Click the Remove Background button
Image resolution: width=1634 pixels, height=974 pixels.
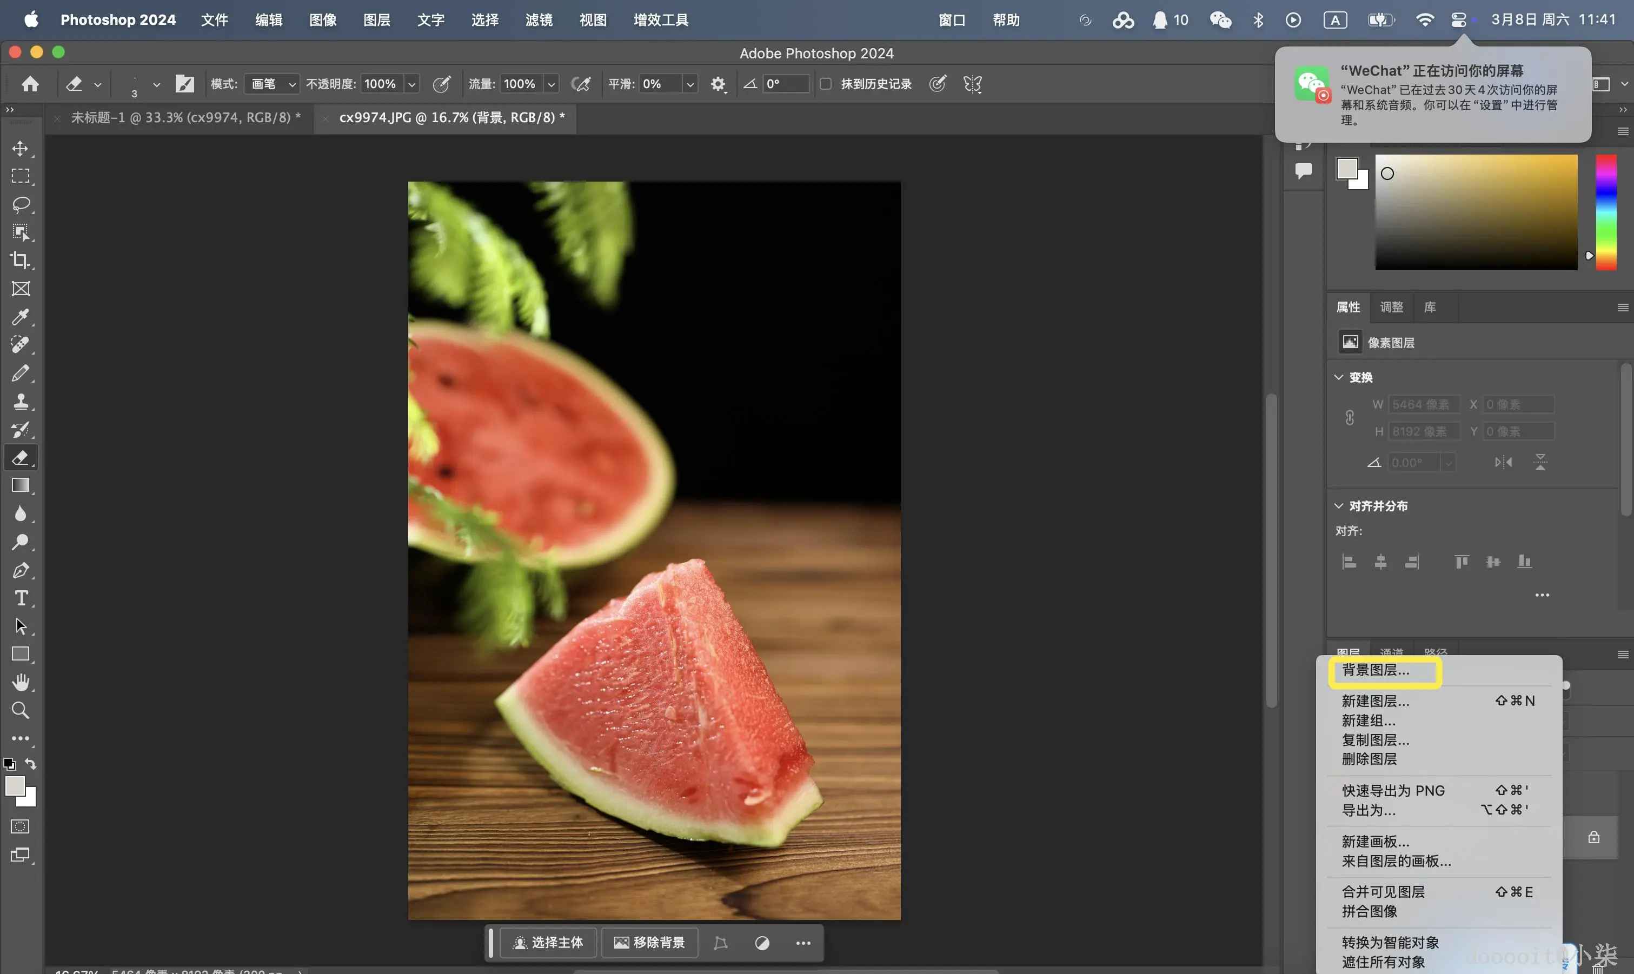[649, 943]
